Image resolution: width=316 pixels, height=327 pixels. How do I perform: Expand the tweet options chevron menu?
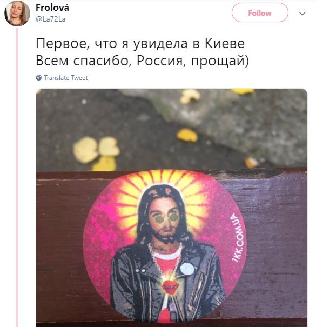click(x=302, y=14)
